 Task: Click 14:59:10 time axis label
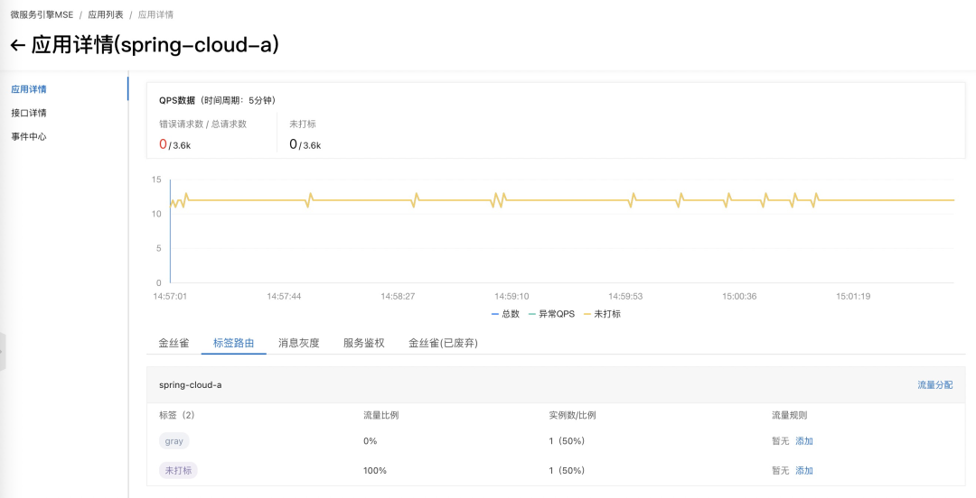[x=511, y=296]
